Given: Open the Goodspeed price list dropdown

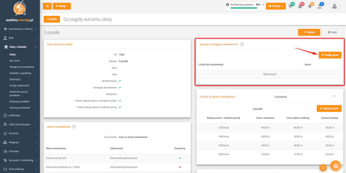Looking at the screenshot, I should click(305, 97).
